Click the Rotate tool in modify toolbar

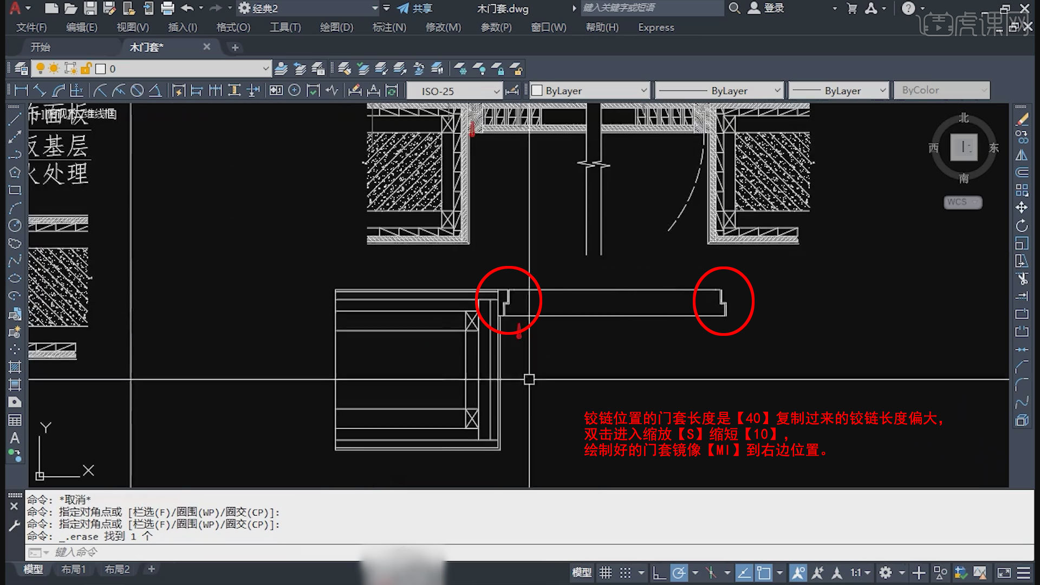[1022, 226]
